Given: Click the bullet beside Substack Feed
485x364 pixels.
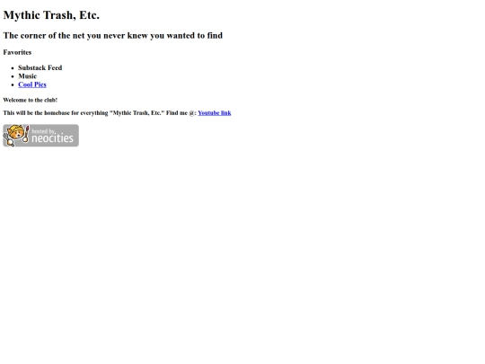Looking at the screenshot, I should tap(13, 68).
